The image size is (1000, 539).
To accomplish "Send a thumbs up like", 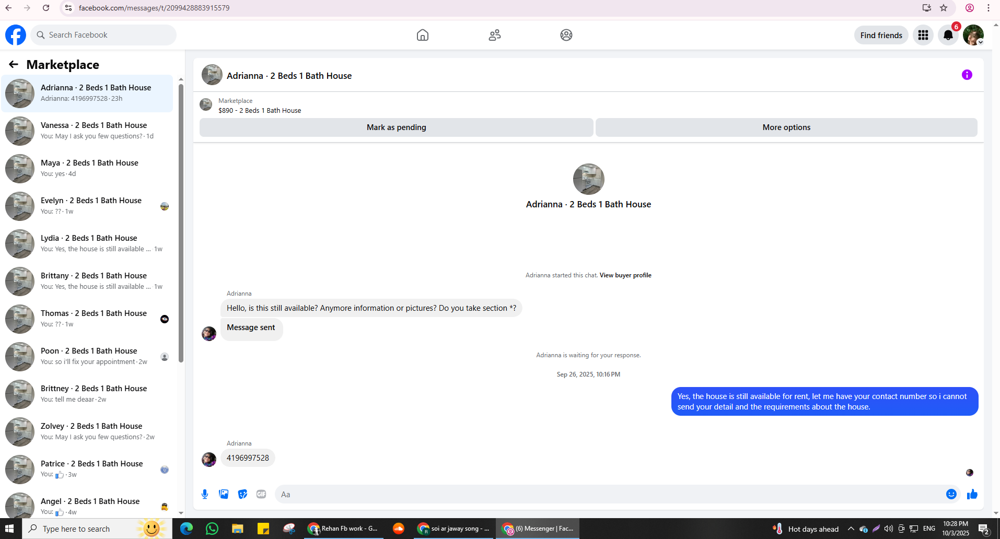I will coord(972,494).
